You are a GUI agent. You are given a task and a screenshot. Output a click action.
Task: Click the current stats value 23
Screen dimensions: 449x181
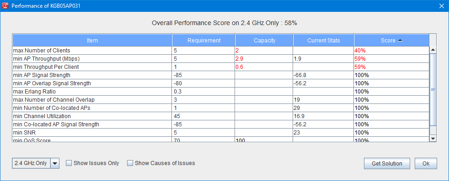[x=297, y=133]
